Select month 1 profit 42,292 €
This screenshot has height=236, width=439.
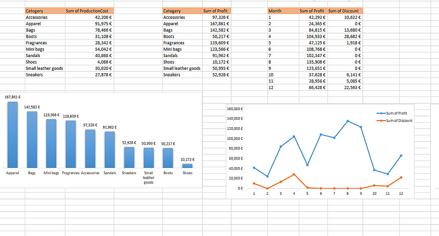(x=313, y=18)
